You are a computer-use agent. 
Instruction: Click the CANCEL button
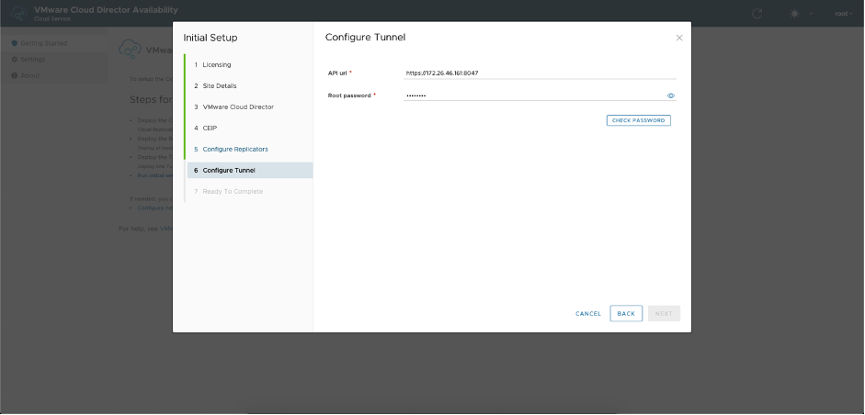click(588, 314)
